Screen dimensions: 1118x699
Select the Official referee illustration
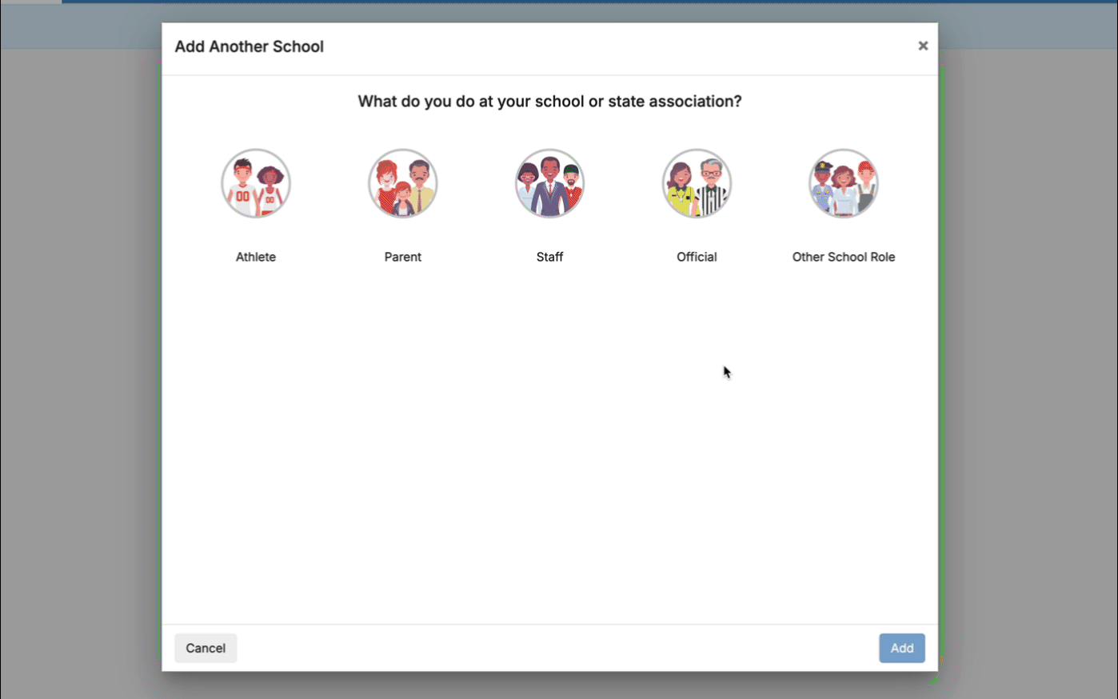coord(697,183)
